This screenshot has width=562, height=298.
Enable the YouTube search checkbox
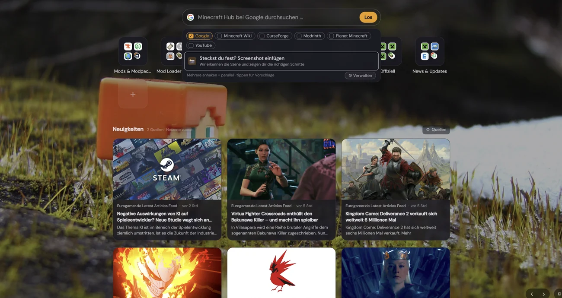tap(191, 45)
